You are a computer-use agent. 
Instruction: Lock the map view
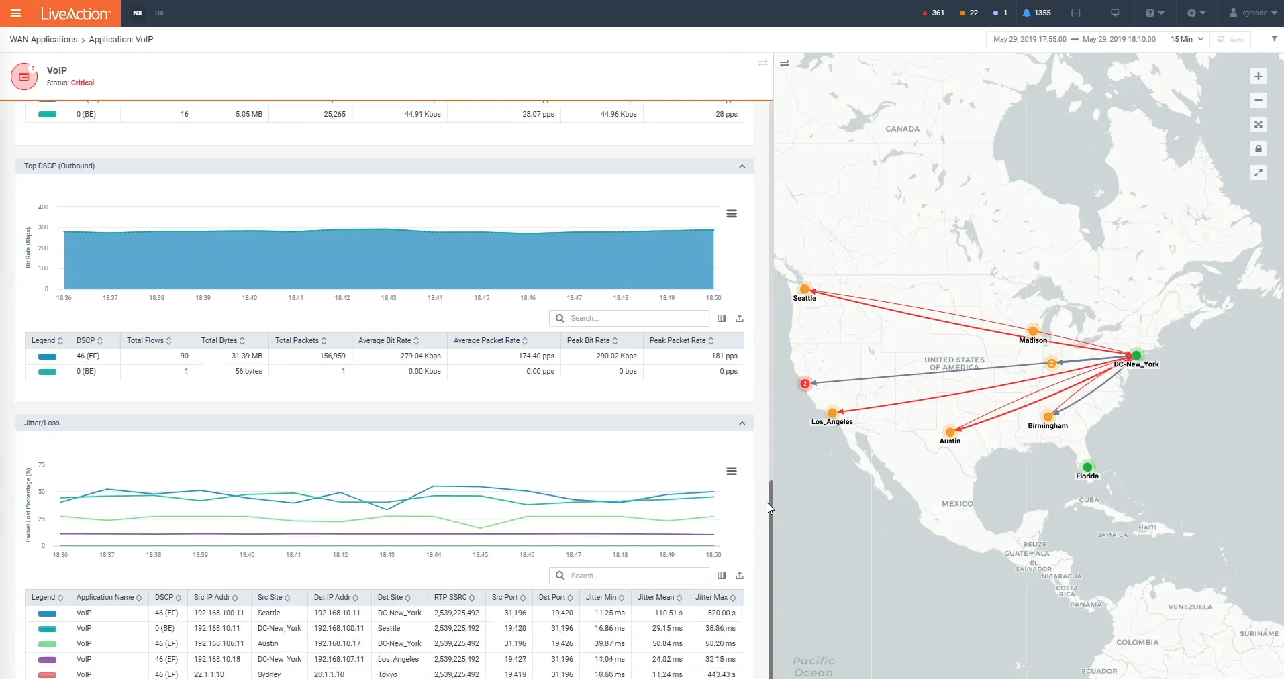(x=1258, y=149)
